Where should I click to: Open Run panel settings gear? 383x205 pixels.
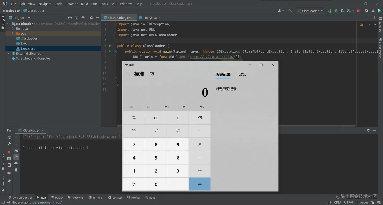[368, 130]
